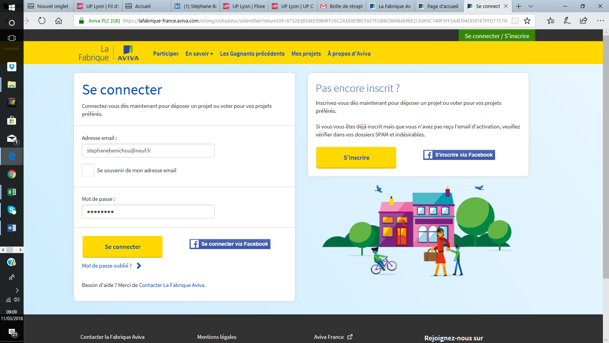Open Word from the taskbar

12,228
